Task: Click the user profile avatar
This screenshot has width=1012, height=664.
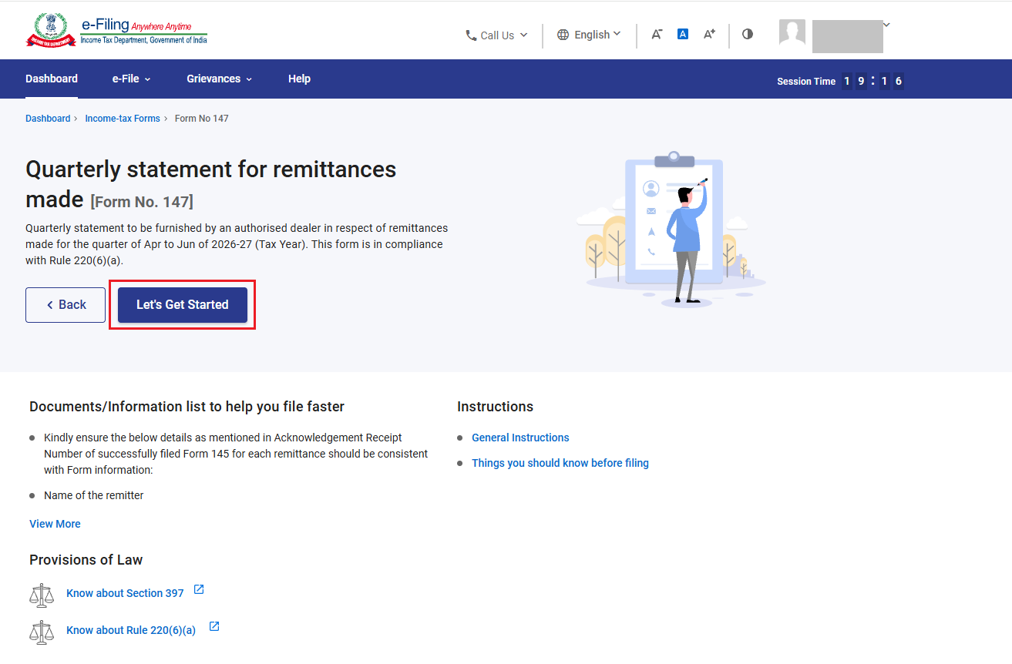Action: (x=792, y=33)
